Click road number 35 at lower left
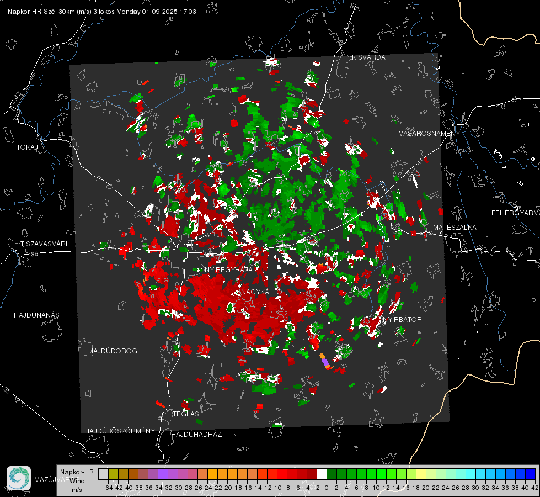Screen dimensions: 540x497 [x=7, y=391]
